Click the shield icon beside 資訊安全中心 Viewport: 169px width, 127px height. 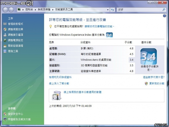(5, 114)
